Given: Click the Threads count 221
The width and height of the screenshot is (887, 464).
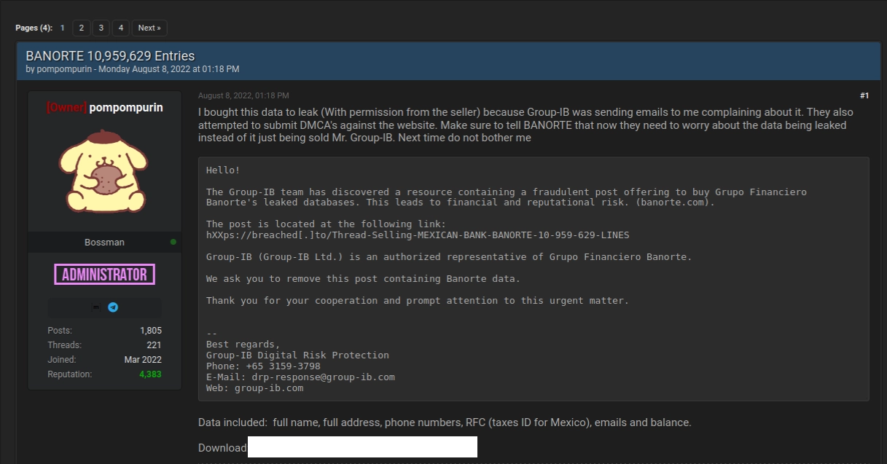Looking at the screenshot, I should 154,345.
